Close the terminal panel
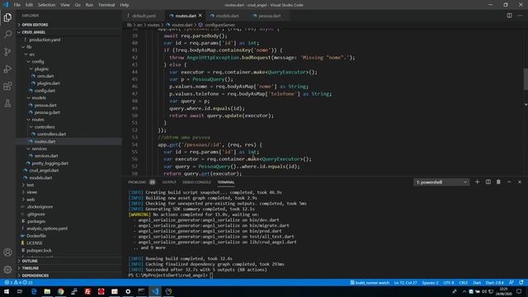The height and width of the screenshot is (297, 528). (520, 181)
